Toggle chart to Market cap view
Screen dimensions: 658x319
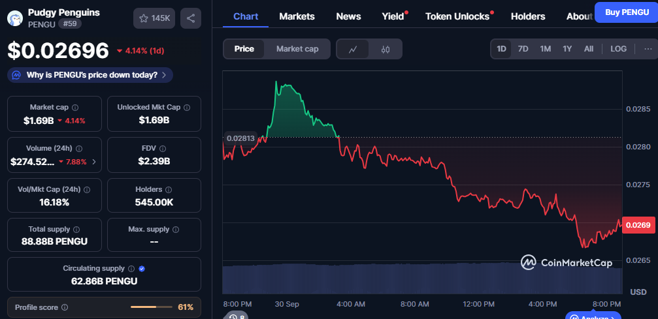(x=297, y=49)
